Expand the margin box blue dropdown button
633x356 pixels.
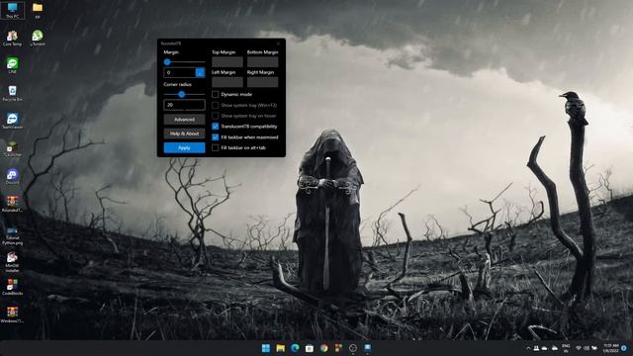tap(200, 72)
